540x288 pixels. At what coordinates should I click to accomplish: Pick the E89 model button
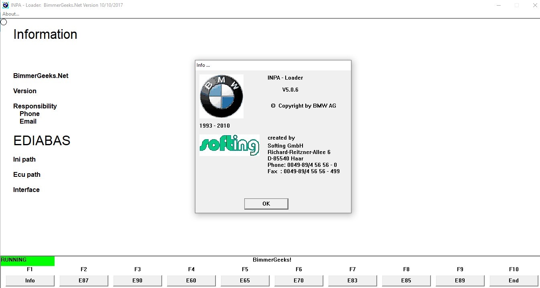tap(460, 280)
